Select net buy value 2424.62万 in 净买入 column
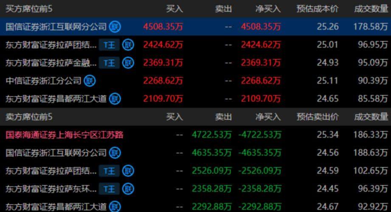 [261, 45]
